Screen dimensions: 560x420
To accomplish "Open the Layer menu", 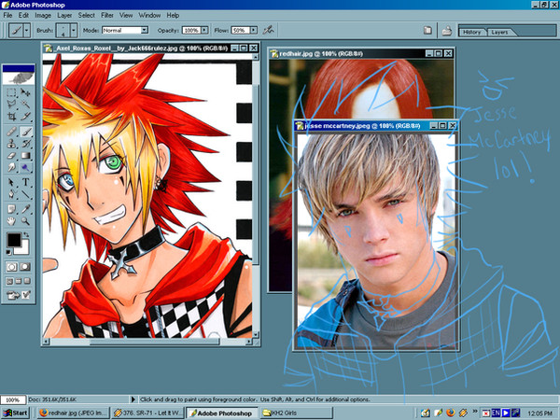I will 64,15.
